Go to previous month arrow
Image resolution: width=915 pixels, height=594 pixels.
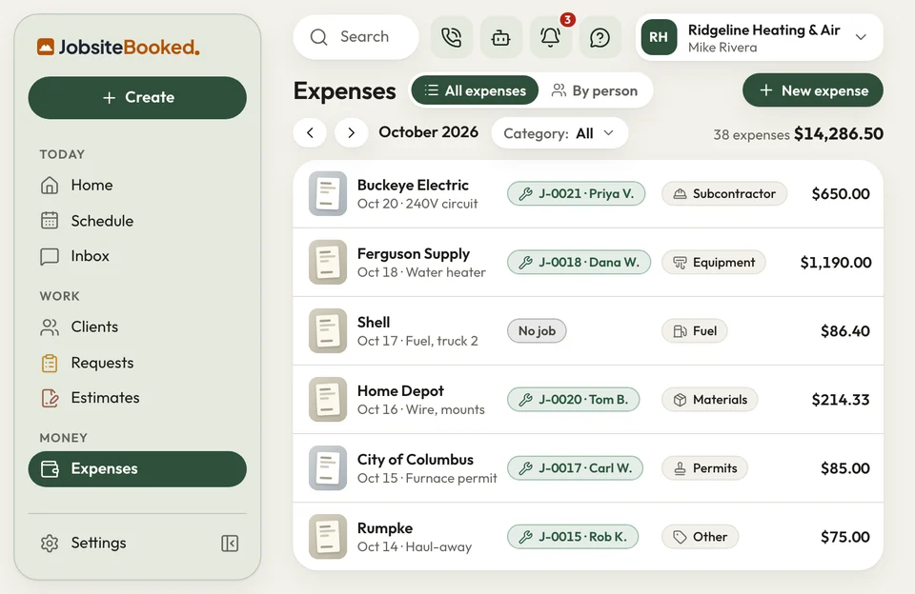(310, 133)
